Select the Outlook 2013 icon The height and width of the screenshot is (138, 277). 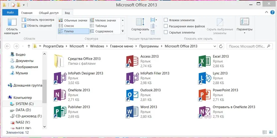coord(132,95)
